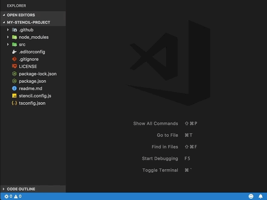Click the stencil.config.js JS icon
Screen dimensions: 267x200
click(15, 96)
